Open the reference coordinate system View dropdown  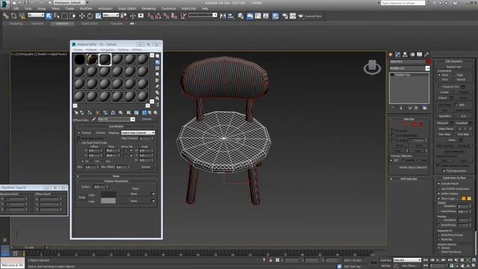tap(111, 15)
